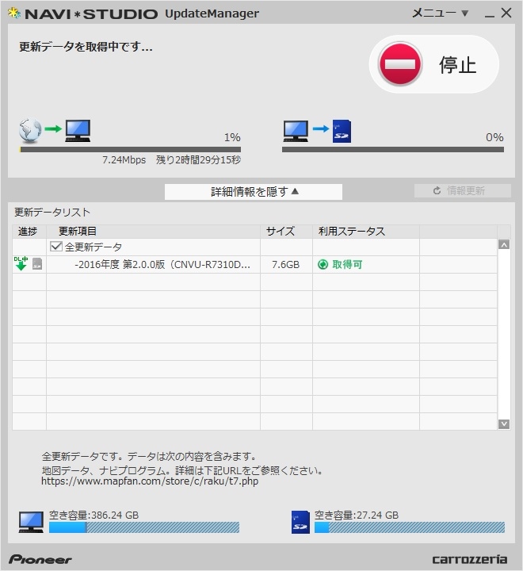Click the refresh icon in 情報更新
Image resolution: width=523 pixels, height=571 pixels.
point(437,191)
